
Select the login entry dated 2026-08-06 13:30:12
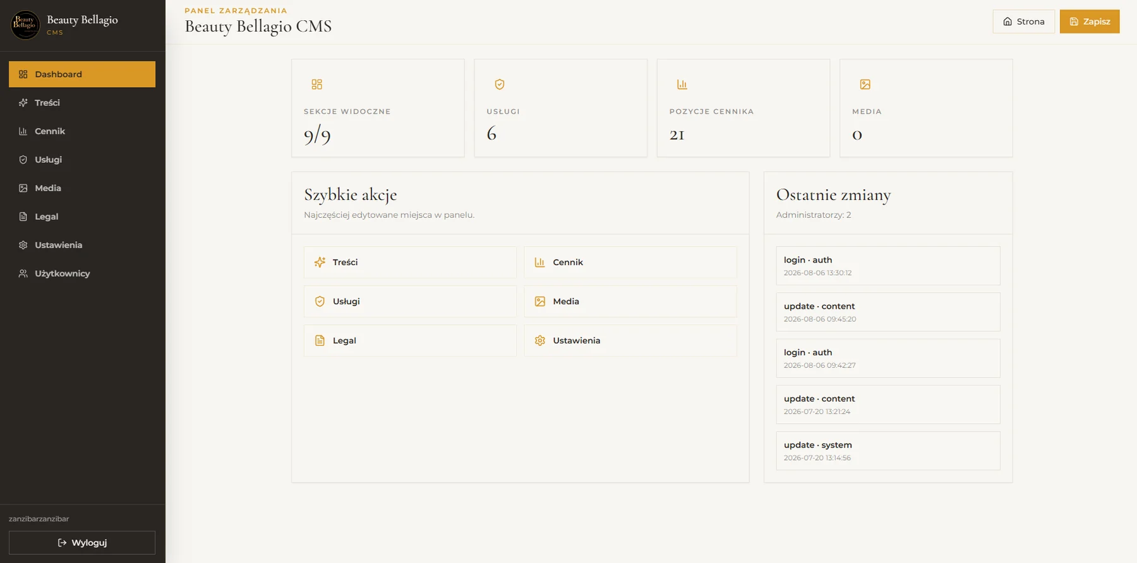click(x=888, y=266)
